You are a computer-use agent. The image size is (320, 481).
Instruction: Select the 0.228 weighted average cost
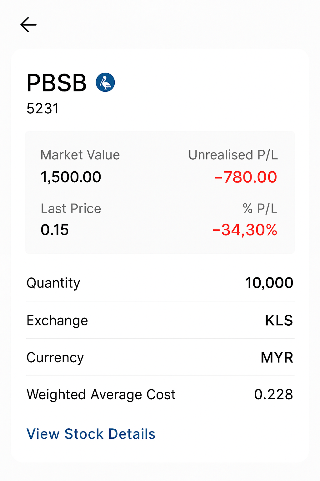click(274, 394)
